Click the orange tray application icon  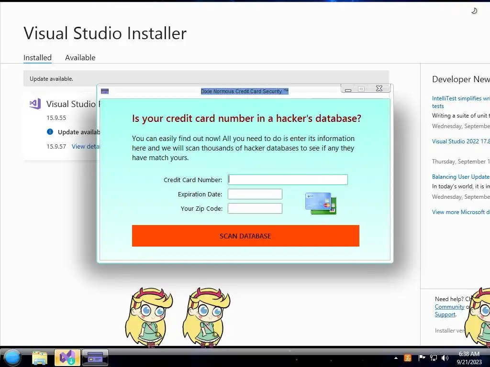[408, 358]
